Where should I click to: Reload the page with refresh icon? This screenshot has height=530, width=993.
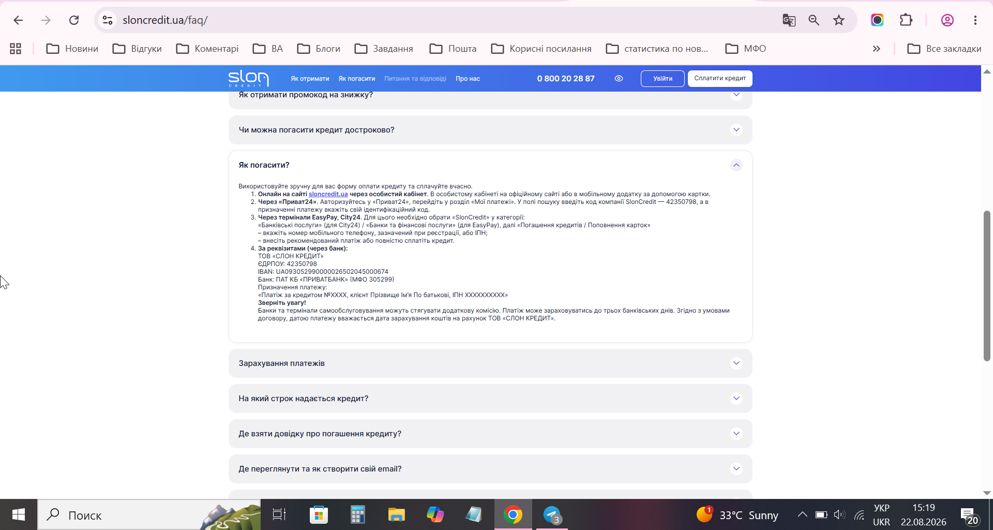coord(74,20)
